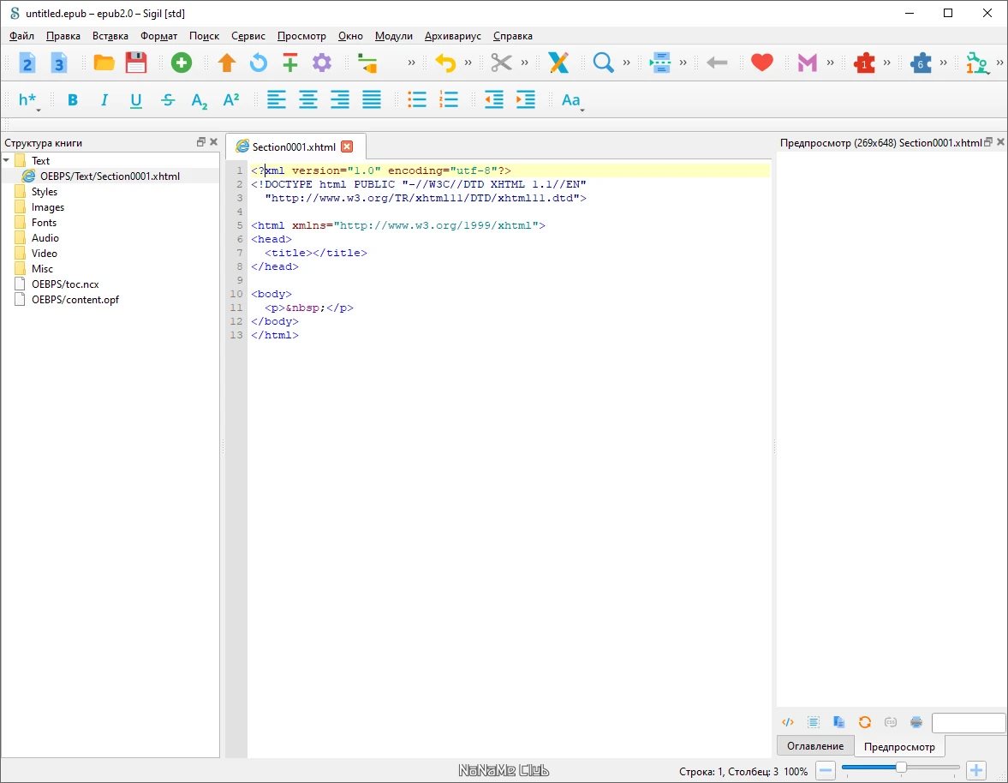Viewport: 1008px width, 783px height.
Task: Collapse the Text folder in book structure
Action: pos(7,160)
